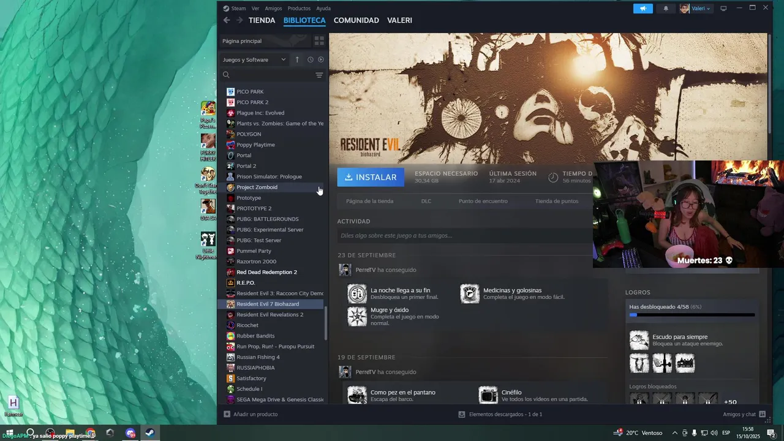Image resolution: width=784 pixels, height=441 pixels.
Task: Open the notifications bell
Action: 666,9
